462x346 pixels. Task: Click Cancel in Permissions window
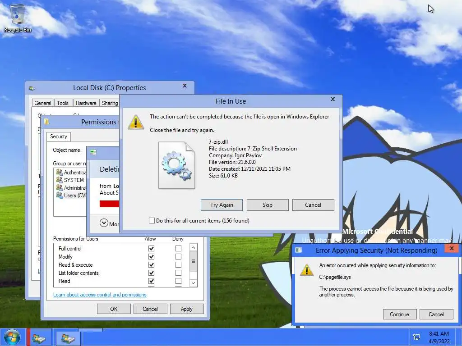coord(150,309)
